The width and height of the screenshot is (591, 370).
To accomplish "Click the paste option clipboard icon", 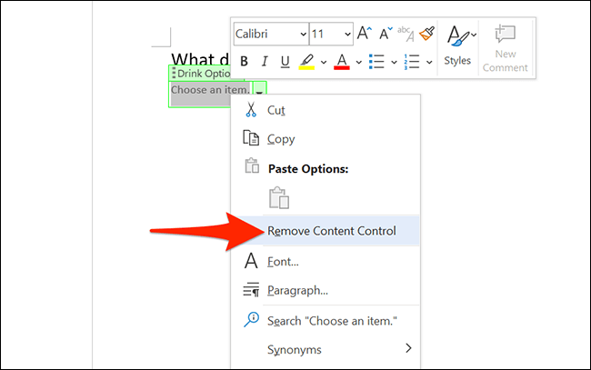I will click(278, 199).
